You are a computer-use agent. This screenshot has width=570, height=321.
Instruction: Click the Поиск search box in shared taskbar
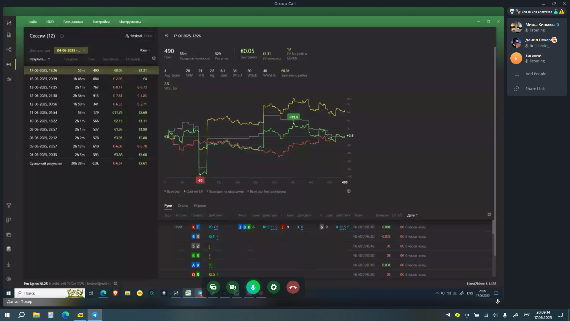(50, 293)
